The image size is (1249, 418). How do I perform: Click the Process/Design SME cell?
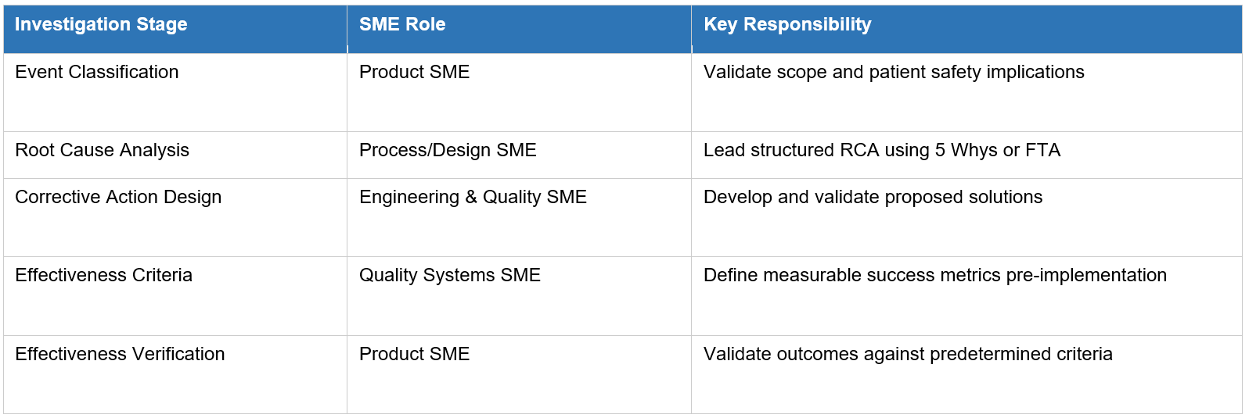(519, 155)
